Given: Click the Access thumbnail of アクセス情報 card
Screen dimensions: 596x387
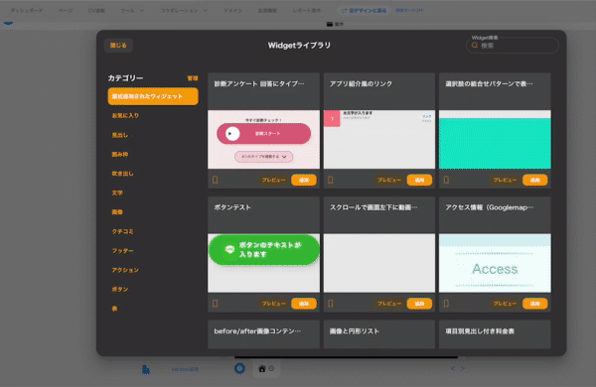Looking at the screenshot, I should pos(495,263).
